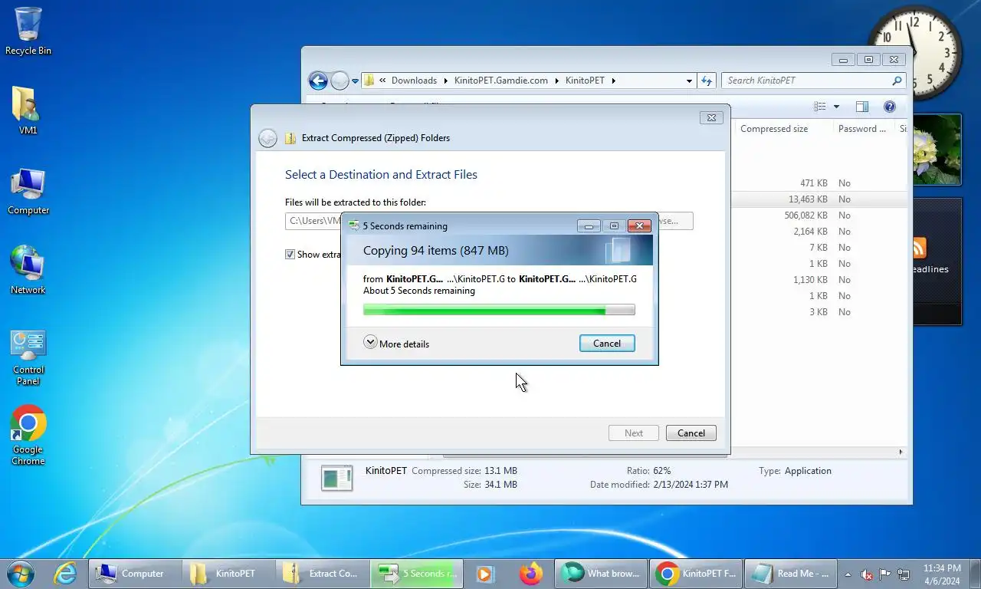Viewport: 981px width, 589px height.
Task: Open the Recycle Bin desktop icon
Action: tap(28, 32)
